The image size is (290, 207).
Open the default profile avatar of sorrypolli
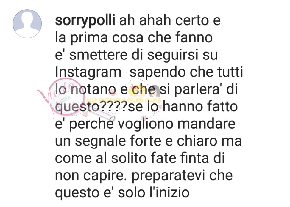pyautogui.click(x=27, y=24)
